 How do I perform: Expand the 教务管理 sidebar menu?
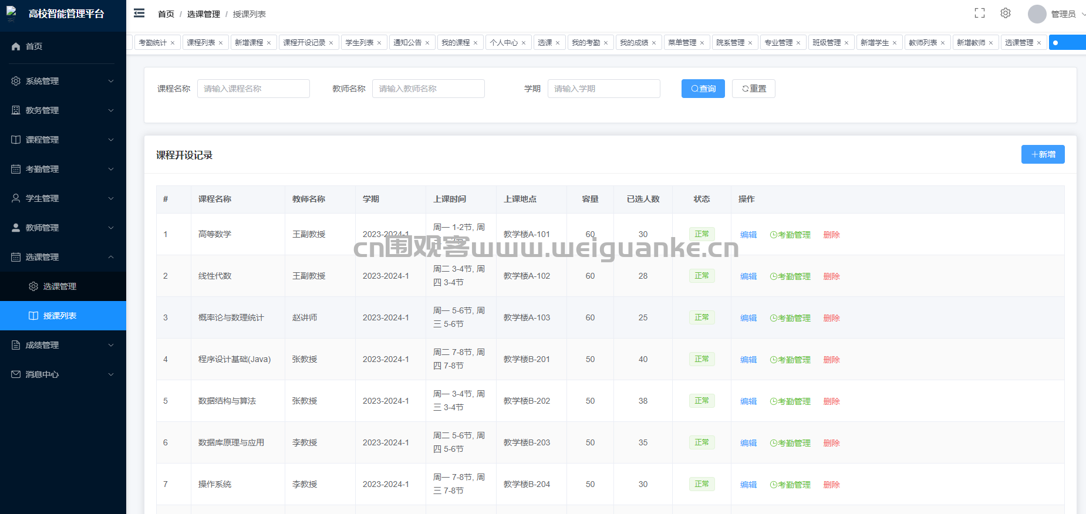click(63, 110)
